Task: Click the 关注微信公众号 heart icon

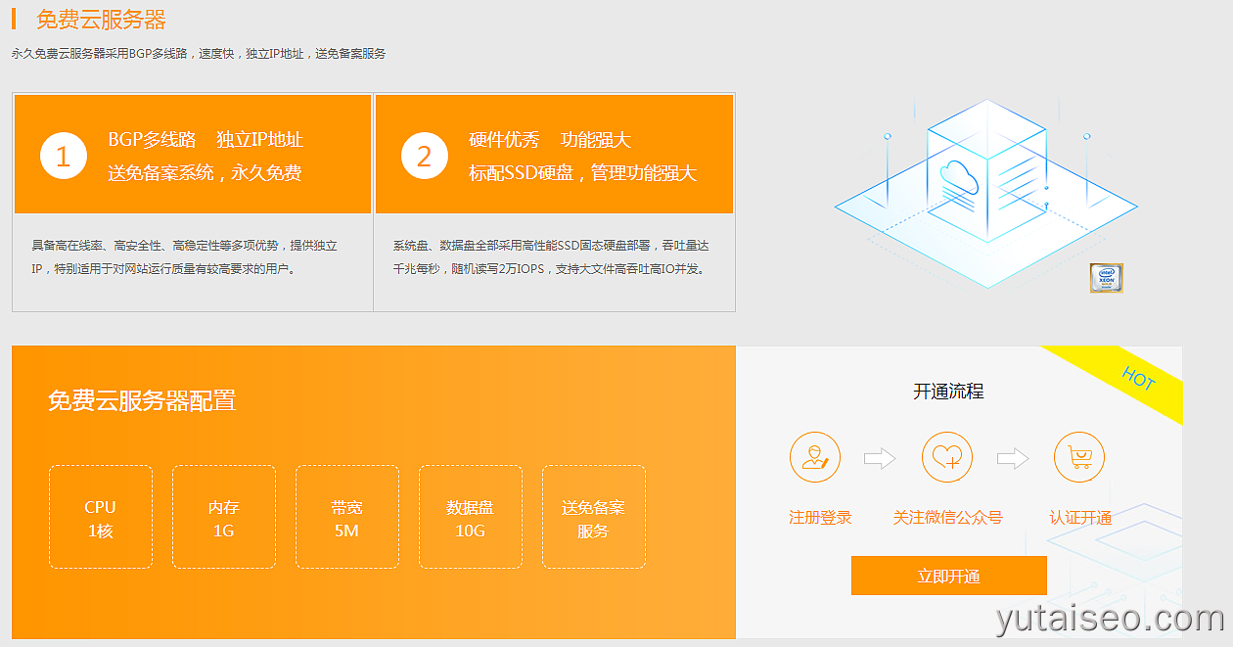Action: tap(947, 457)
